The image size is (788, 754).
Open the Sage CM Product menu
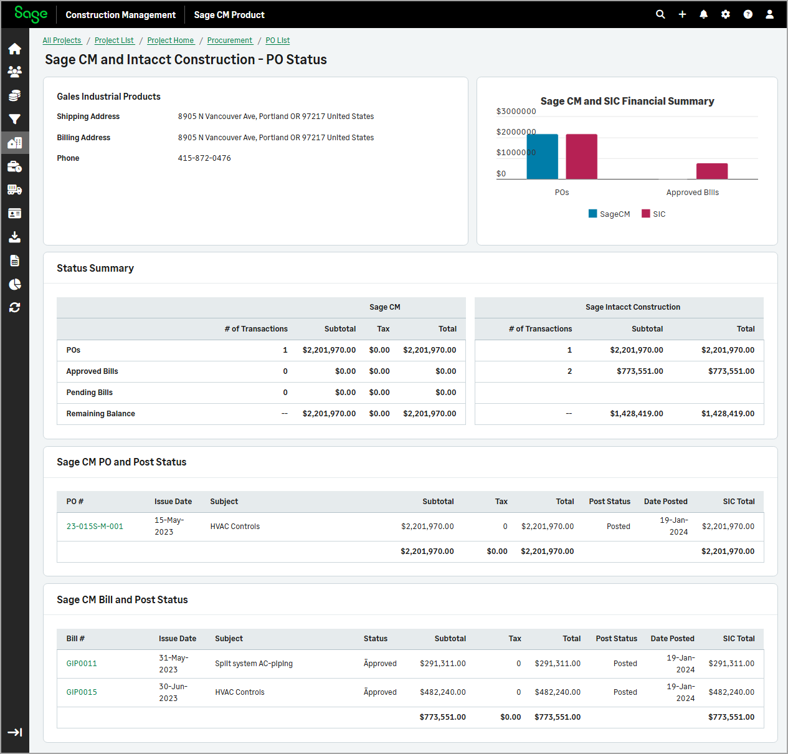tap(229, 15)
